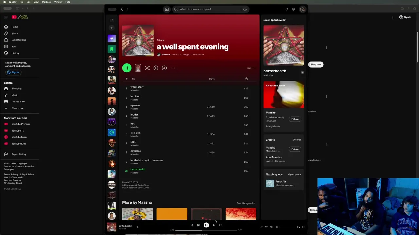Sort tracks by duration clock header
Image resolution: width=419 pixels, height=235 pixels.
pos(246,79)
